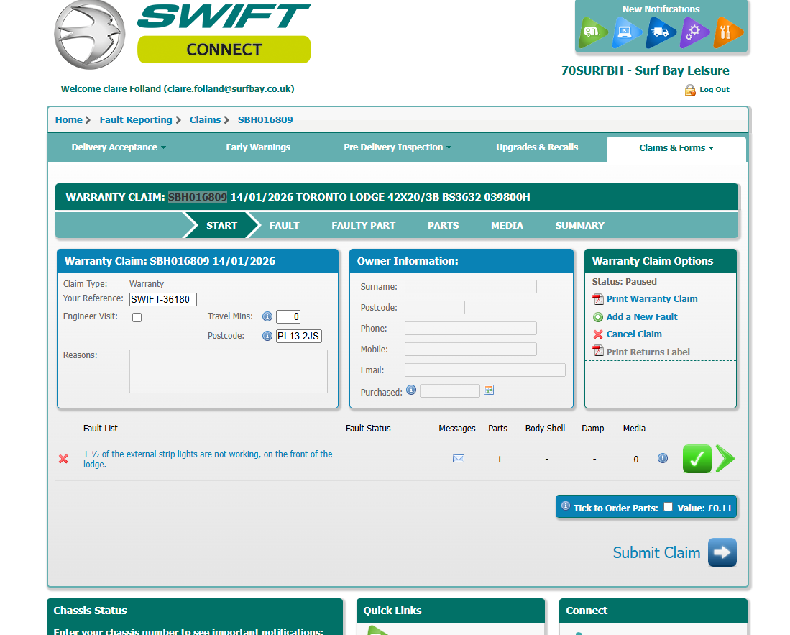Open the Claims & Forms dropdown tab
Viewport: 790px width, 635px height.
pos(676,148)
